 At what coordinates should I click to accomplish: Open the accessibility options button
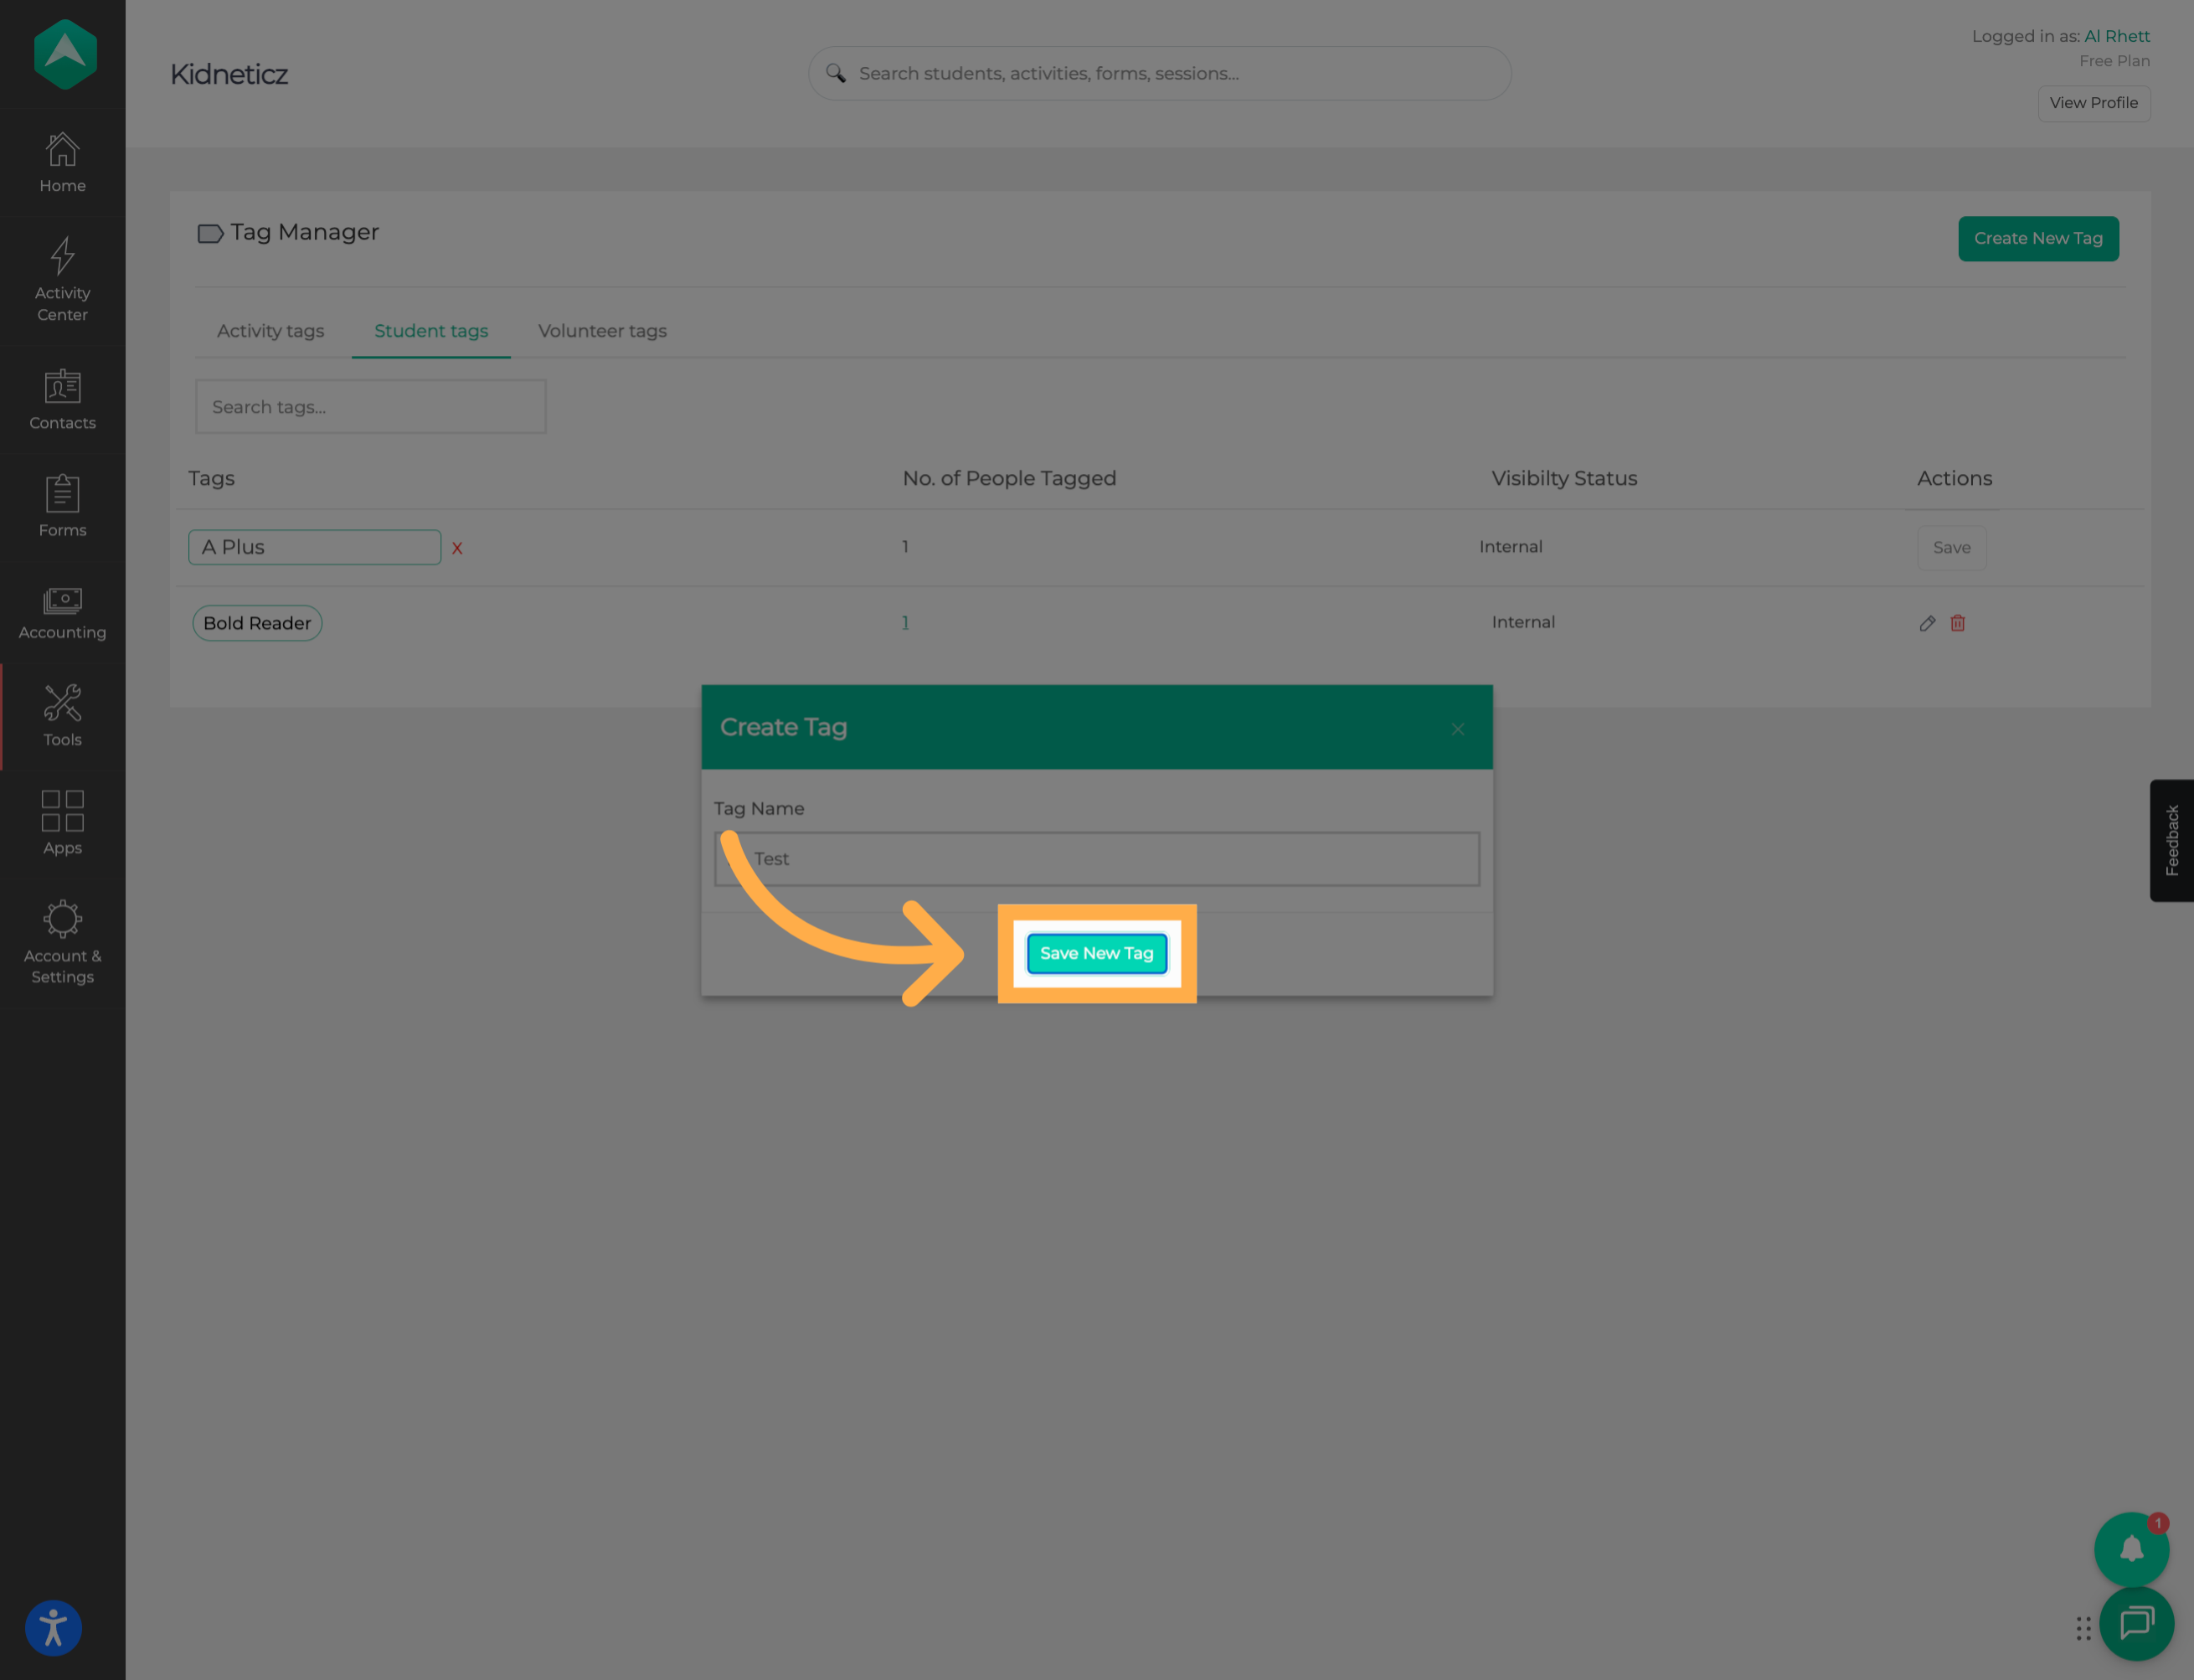point(53,1628)
